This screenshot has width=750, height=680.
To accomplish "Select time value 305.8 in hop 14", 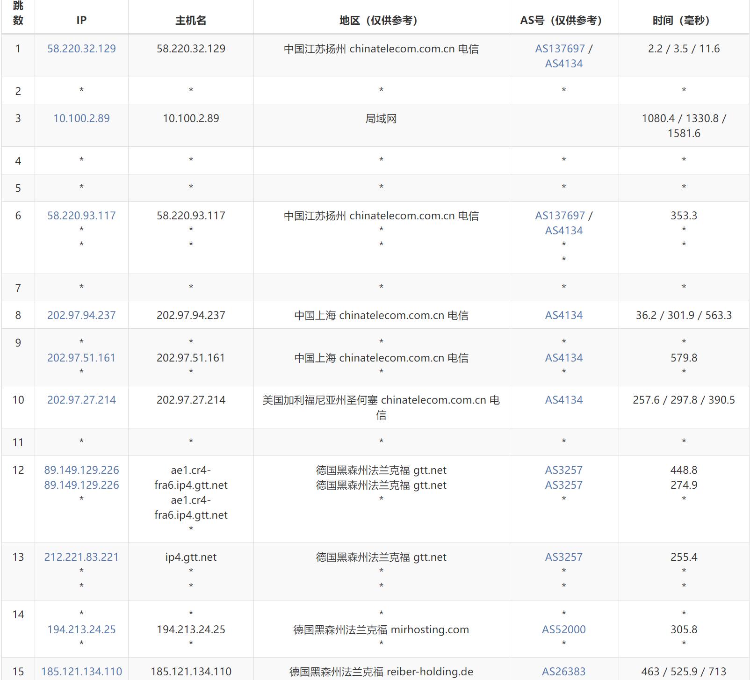I will (x=684, y=629).
